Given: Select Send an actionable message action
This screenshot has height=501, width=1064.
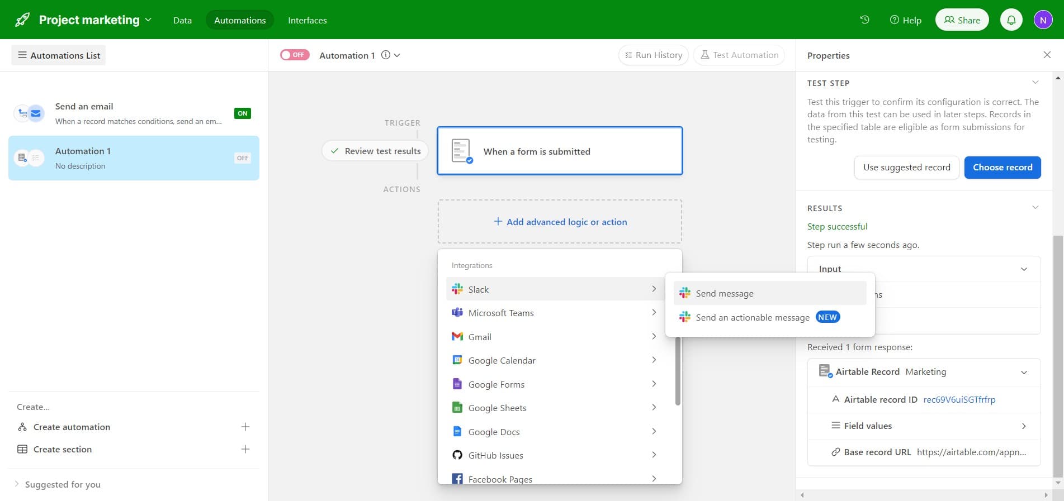Looking at the screenshot, I should (x=770, y=317).
